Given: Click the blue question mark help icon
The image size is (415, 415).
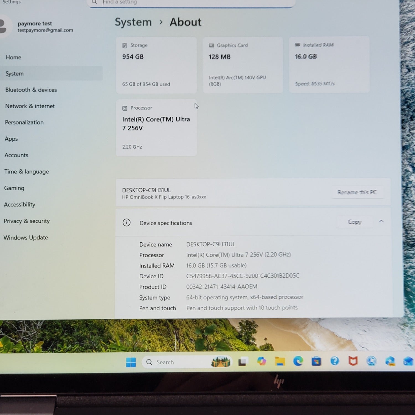Looking at the screenshot, I should point(334,361).
